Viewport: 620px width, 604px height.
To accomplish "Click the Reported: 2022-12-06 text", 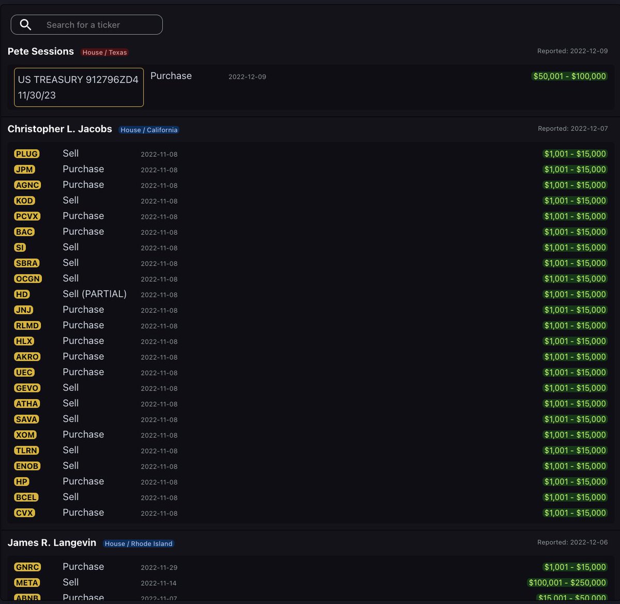I will click(x=572, y=542).
